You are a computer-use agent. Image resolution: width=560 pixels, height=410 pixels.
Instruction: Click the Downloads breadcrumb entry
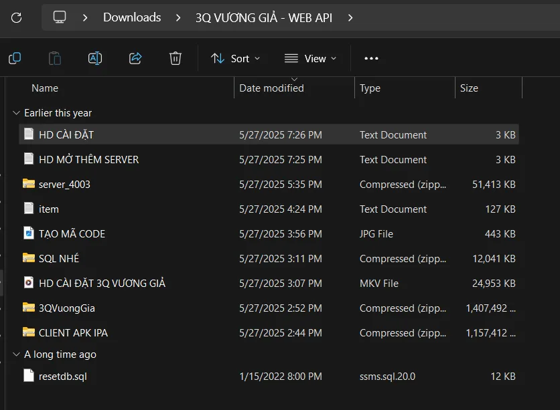pos(131,17)
